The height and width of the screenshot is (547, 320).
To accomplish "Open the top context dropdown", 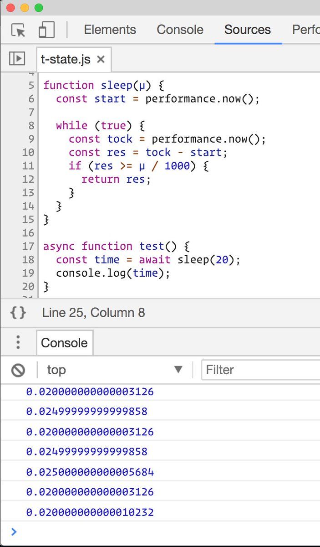I will point(115,370).
